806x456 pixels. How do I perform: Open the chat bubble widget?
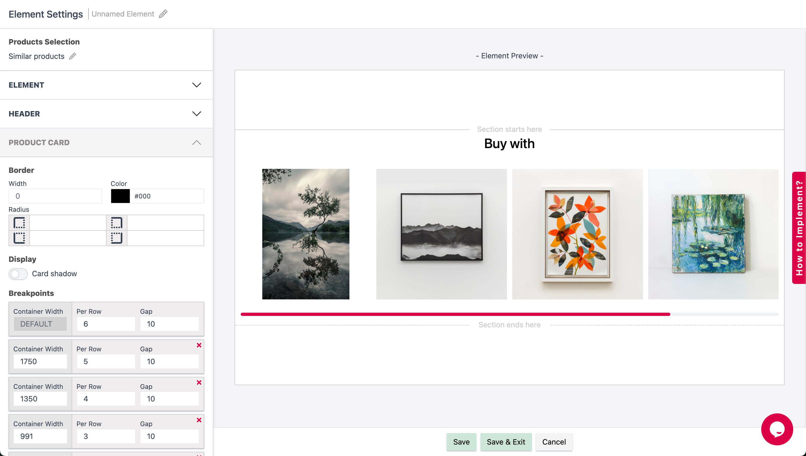tap(777, 429)
